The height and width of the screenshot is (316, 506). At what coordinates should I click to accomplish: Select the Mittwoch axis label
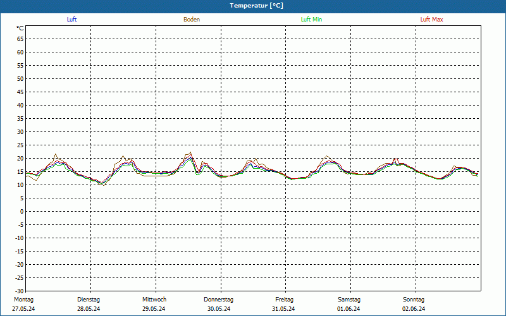click(154, 300)
